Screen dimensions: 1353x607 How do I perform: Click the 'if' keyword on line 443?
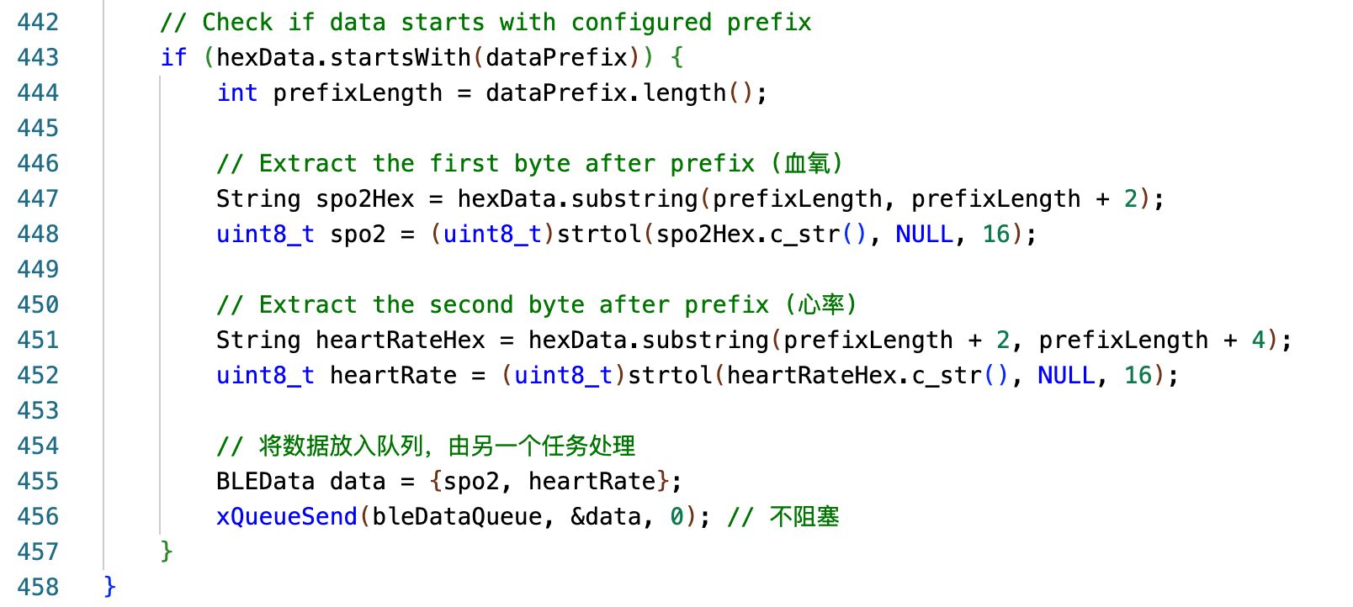tap(173, 57)
